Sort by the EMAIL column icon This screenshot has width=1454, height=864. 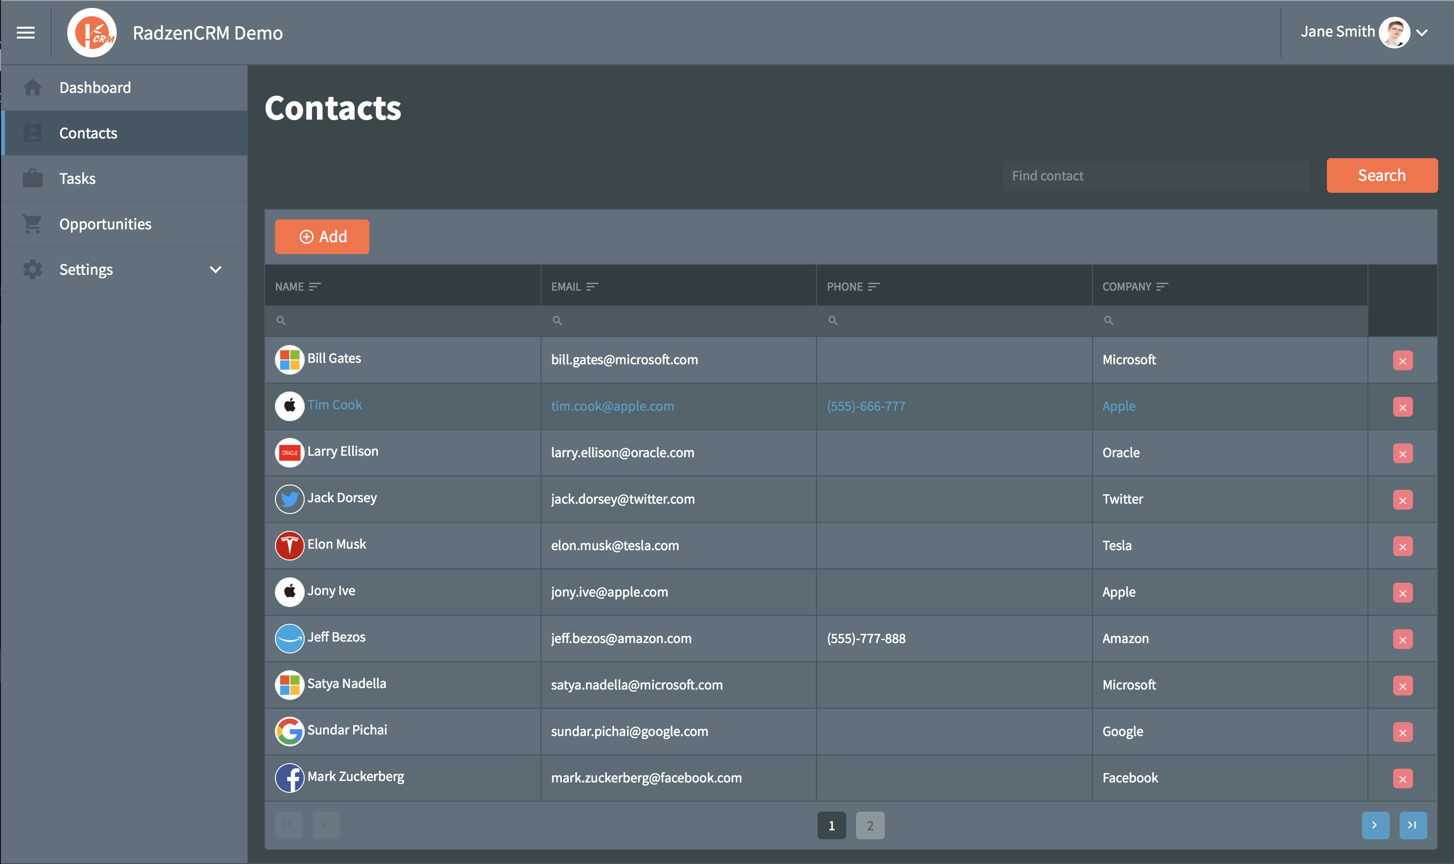pyautogui.click(x=592, y=287)
